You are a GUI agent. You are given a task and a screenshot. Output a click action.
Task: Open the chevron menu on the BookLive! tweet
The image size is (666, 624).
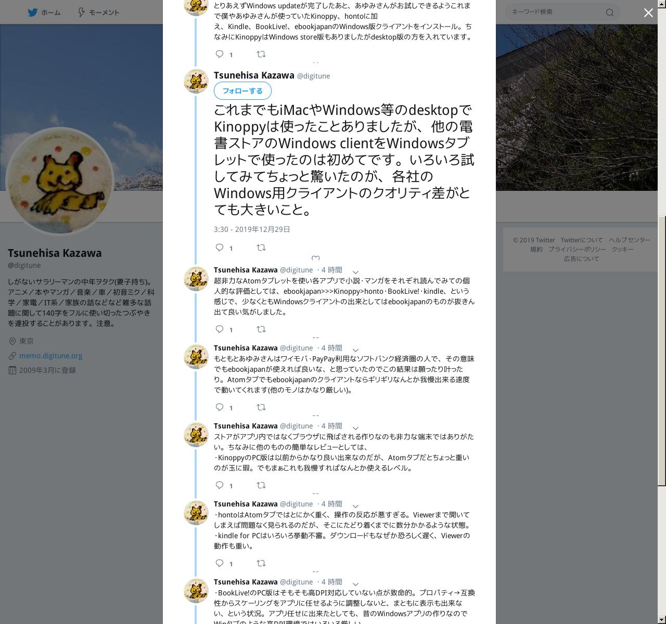point(355,584)
